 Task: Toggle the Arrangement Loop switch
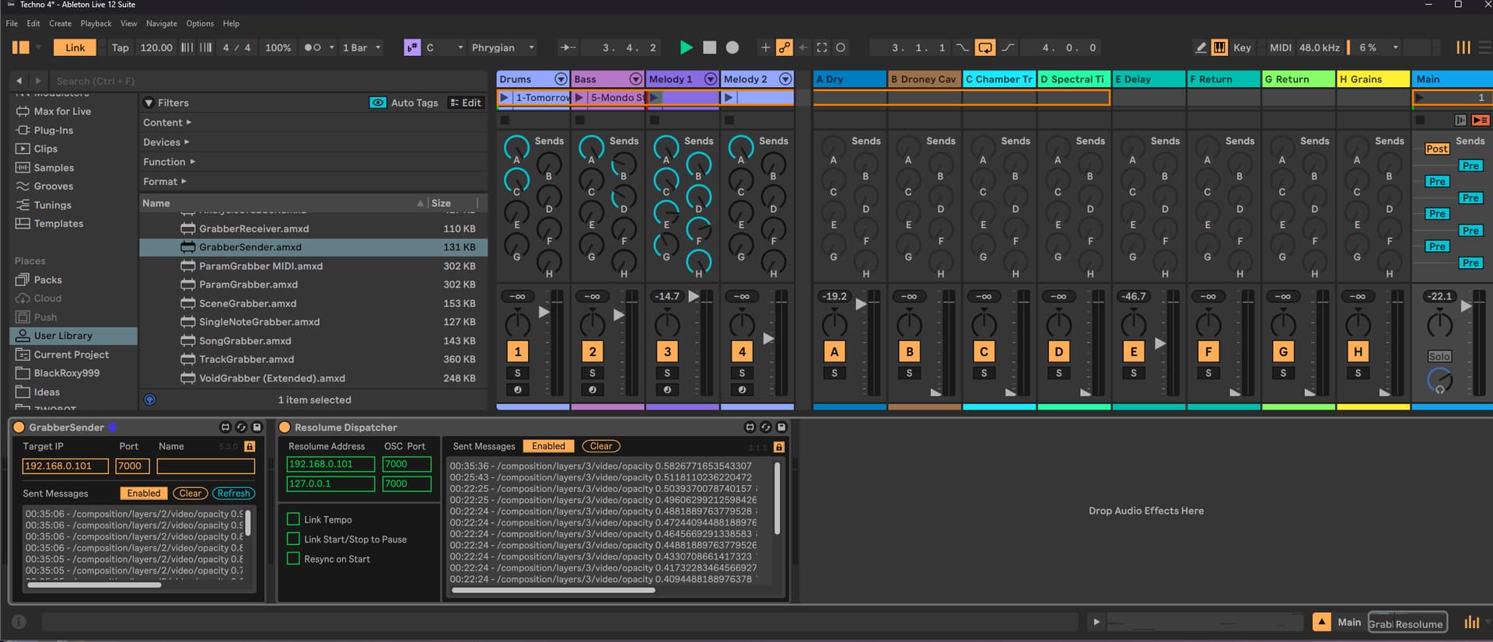(985, 47)
